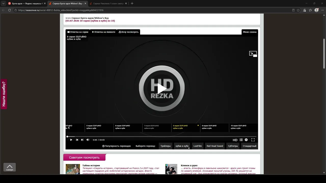Open the browser profile avatar

pos(317,10)
